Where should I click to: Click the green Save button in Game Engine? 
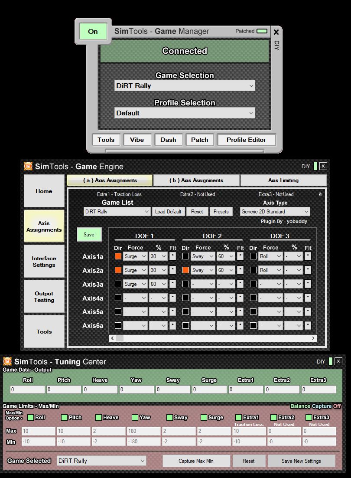coord(89,234)
